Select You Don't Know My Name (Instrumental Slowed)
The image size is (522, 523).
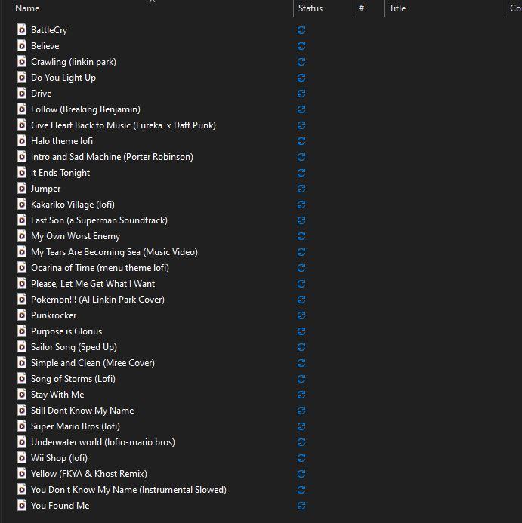128,490
